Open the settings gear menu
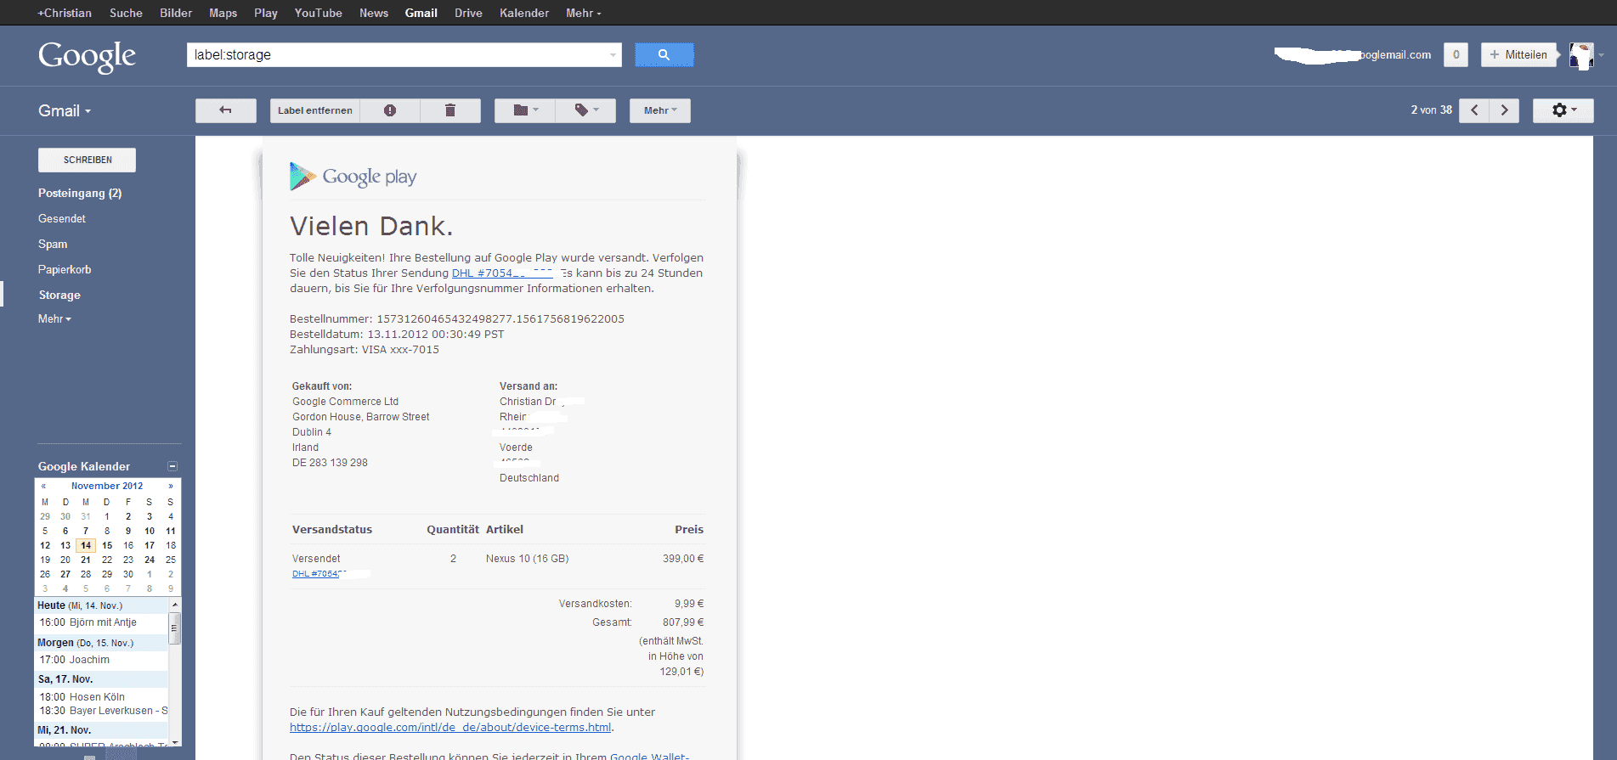1617x760 pixels. tap(1563, 110)
